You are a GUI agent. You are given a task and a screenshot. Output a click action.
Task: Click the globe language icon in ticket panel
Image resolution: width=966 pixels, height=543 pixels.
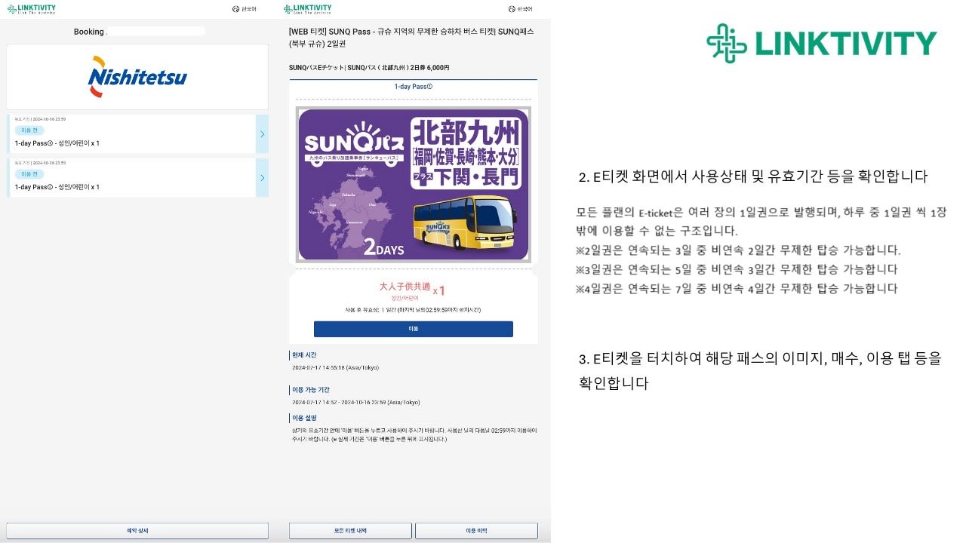[512, 9]
